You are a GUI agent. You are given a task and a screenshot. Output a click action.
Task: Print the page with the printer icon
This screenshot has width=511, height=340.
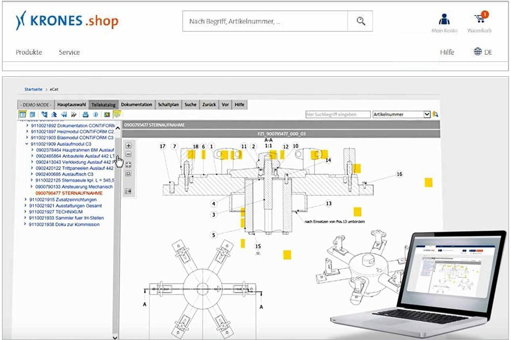[85, 114]
